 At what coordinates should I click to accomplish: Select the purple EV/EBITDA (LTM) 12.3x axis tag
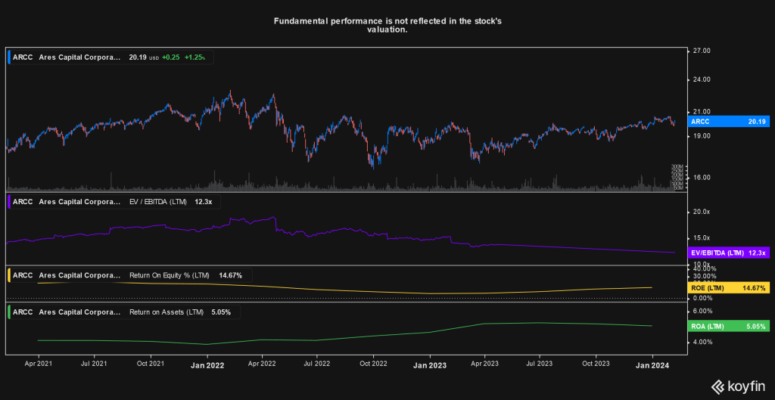click(x=728, y=253)
